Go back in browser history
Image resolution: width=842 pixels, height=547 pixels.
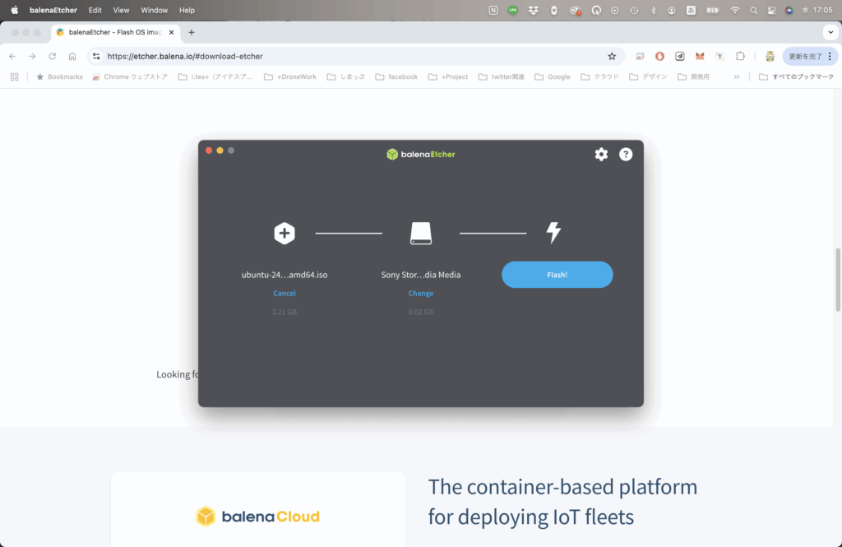(12, 56)
